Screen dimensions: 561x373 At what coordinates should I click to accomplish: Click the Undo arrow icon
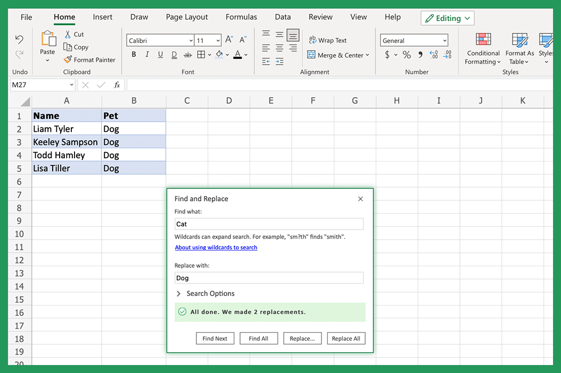click(19, 39)
